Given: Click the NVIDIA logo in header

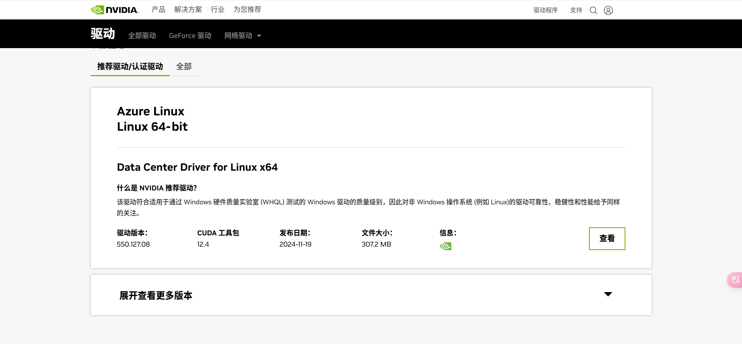Looking at the screenshot, I should click(x=114, y=10).
